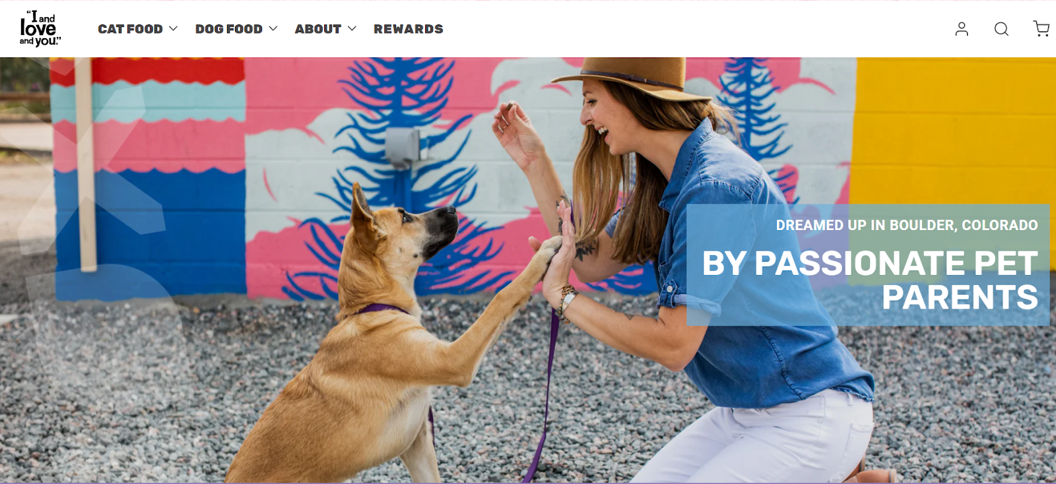
Task: Select the About menu label
Action: point(317,29)
